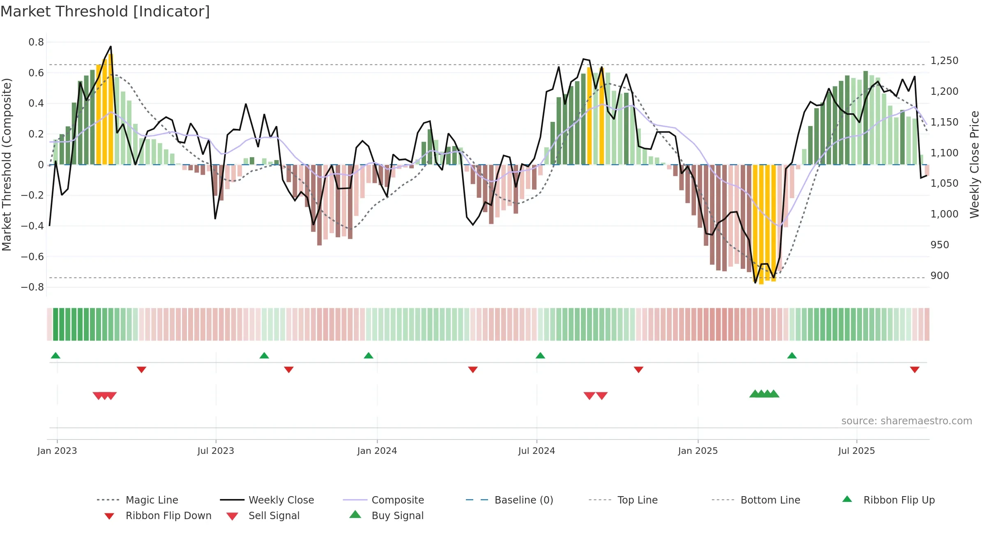
Task: Click the Jul 2024 x-axis label
Action: [537, 451]
